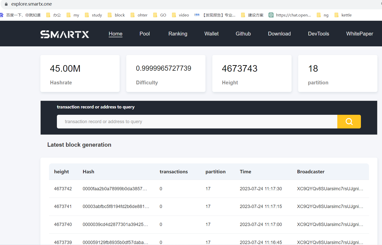
Task: Click the Hash column header
Action: point(88,172)
